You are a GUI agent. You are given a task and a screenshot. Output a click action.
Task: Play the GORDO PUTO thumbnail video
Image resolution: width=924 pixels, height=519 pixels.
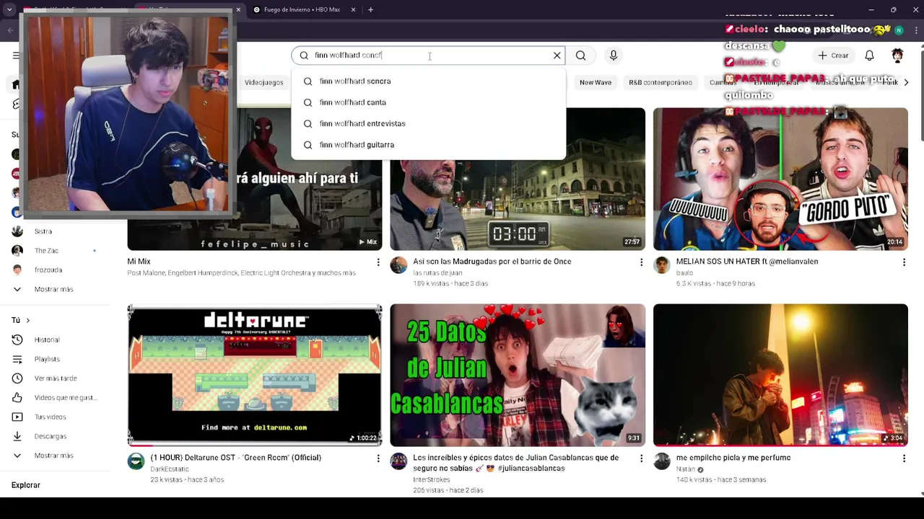click(780, 179)
